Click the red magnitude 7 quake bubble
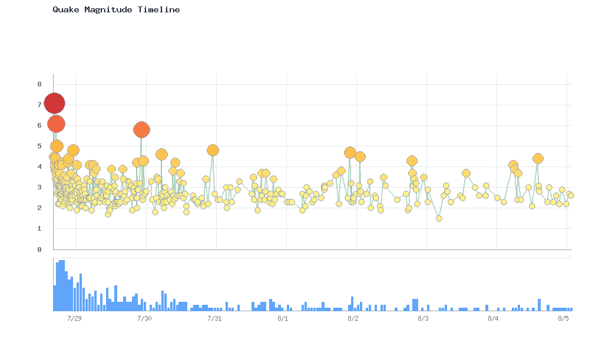Viewport: 589px width, 353px height. tap(54, 103)
